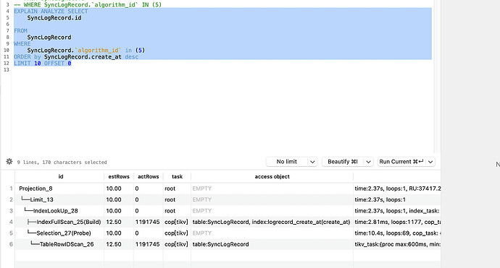500x268 pixels.
Task: Select the Limit_13 row
Action: pyautogui.click(x=228, y=199)
